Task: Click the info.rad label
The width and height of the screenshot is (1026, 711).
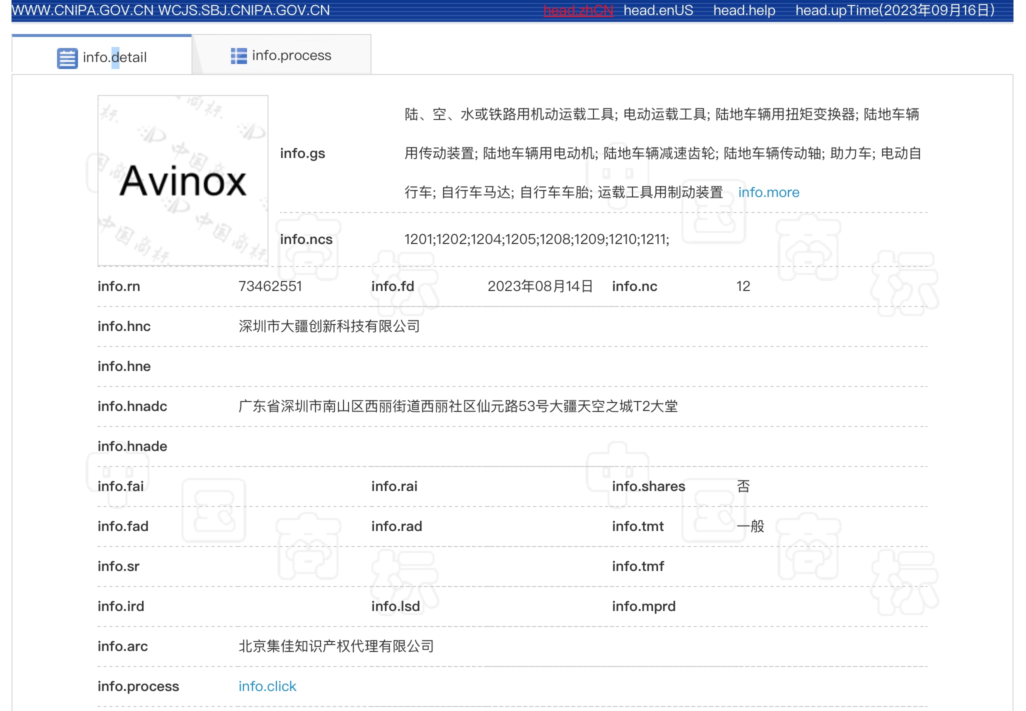Action: click(x=396, y=526)
